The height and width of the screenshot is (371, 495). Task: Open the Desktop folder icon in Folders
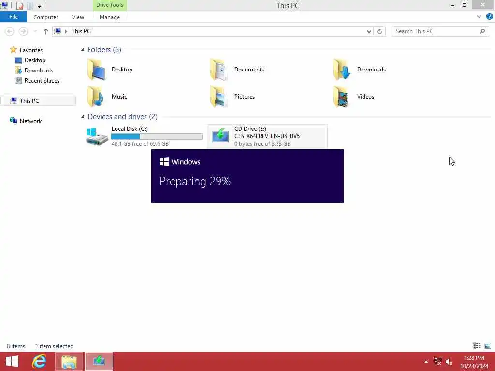pos(97,70)
